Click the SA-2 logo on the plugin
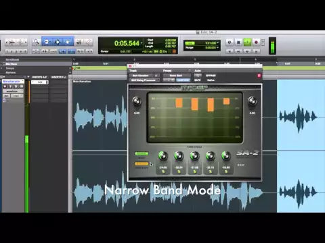325x243 pixels. (247, 153)
